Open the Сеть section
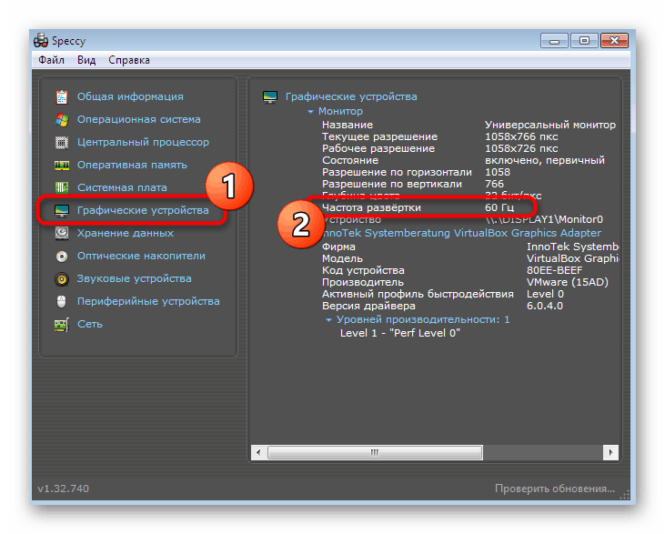665x534 pixels. pos(90,324)
